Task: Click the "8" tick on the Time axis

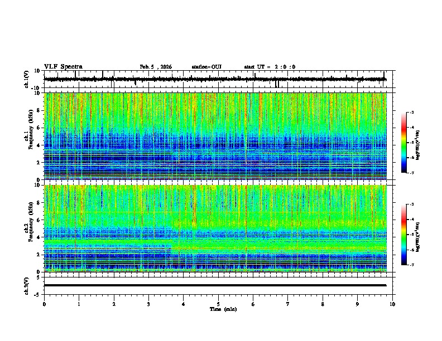Action: pyautogui.click(x=323, y=304)
